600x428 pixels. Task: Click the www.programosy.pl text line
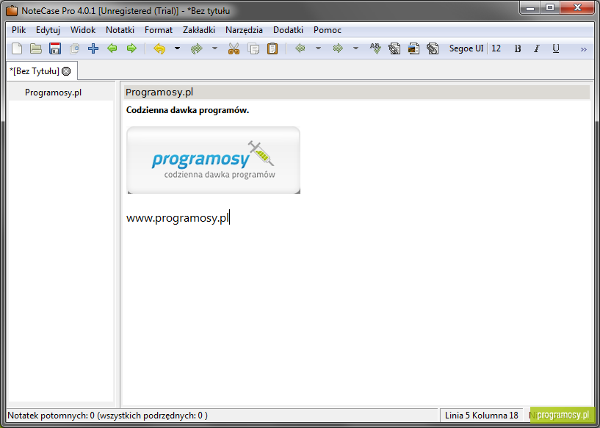178,218
